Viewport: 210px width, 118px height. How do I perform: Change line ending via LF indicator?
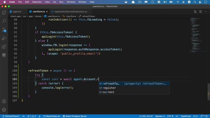point(177,116)
